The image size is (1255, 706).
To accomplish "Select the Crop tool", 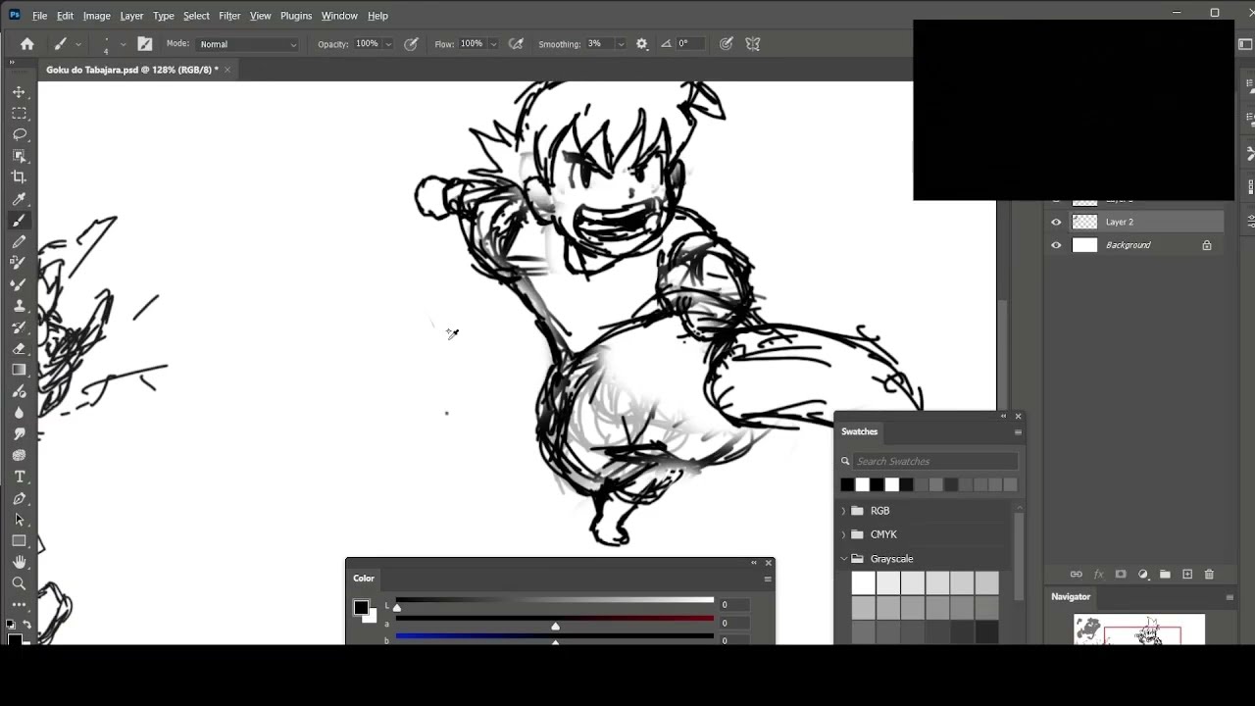I will click(19, 177).
